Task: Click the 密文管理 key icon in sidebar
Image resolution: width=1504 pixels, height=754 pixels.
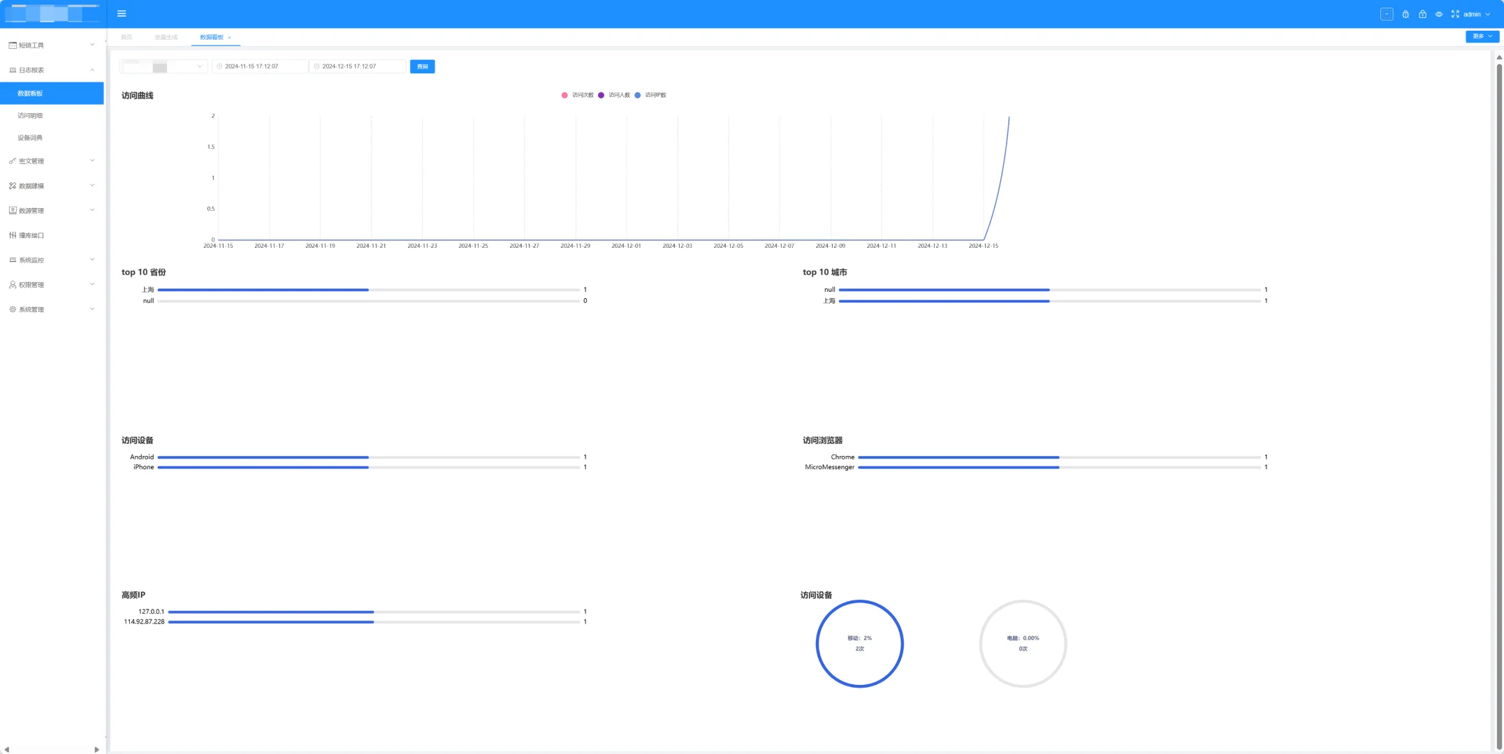Action: 13,161
